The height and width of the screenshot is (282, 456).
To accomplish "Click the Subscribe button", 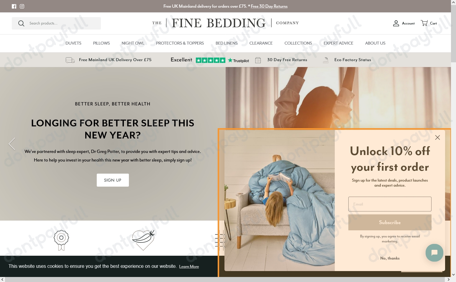I will point(390,222).
